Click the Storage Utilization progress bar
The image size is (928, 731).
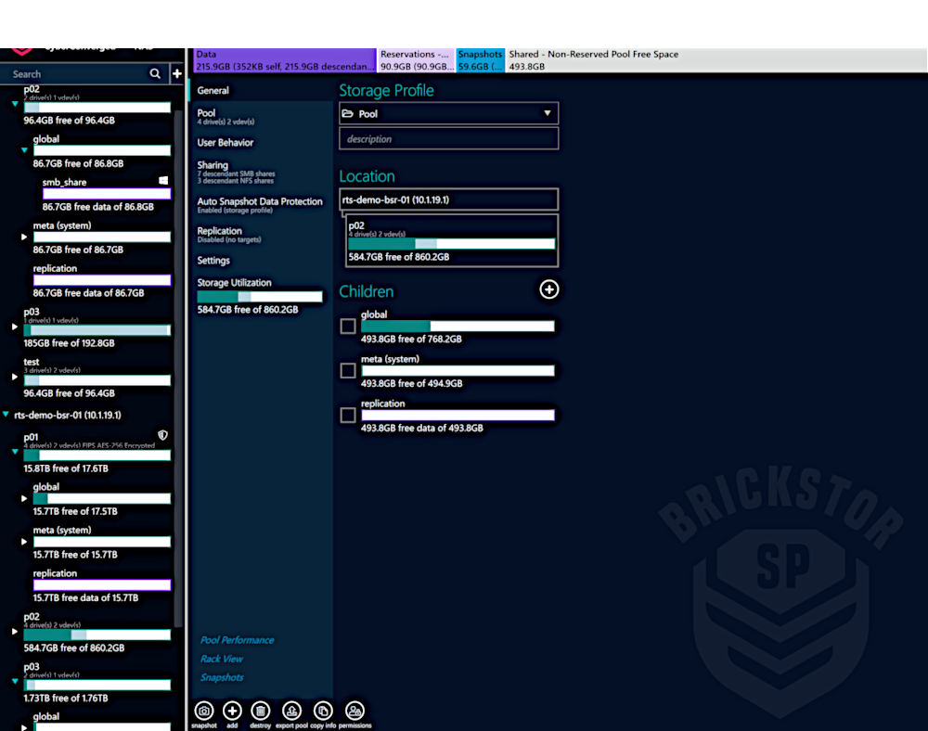(260, 297)
